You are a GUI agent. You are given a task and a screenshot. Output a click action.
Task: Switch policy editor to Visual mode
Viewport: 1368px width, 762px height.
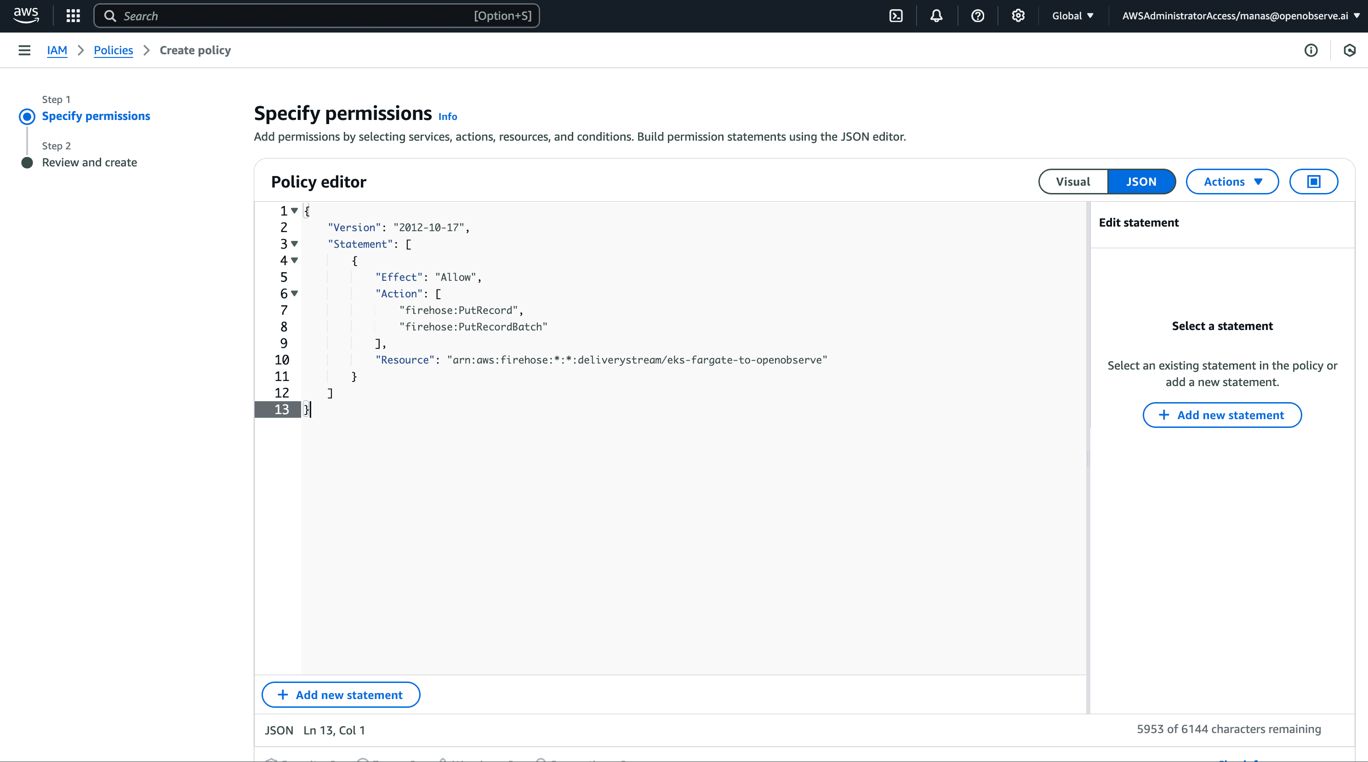pyautogui.click(x=1073, y=182)
